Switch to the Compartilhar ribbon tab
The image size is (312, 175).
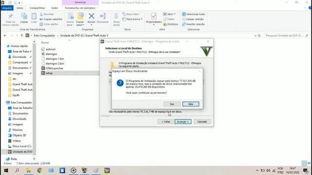click(x=37, y=8)
